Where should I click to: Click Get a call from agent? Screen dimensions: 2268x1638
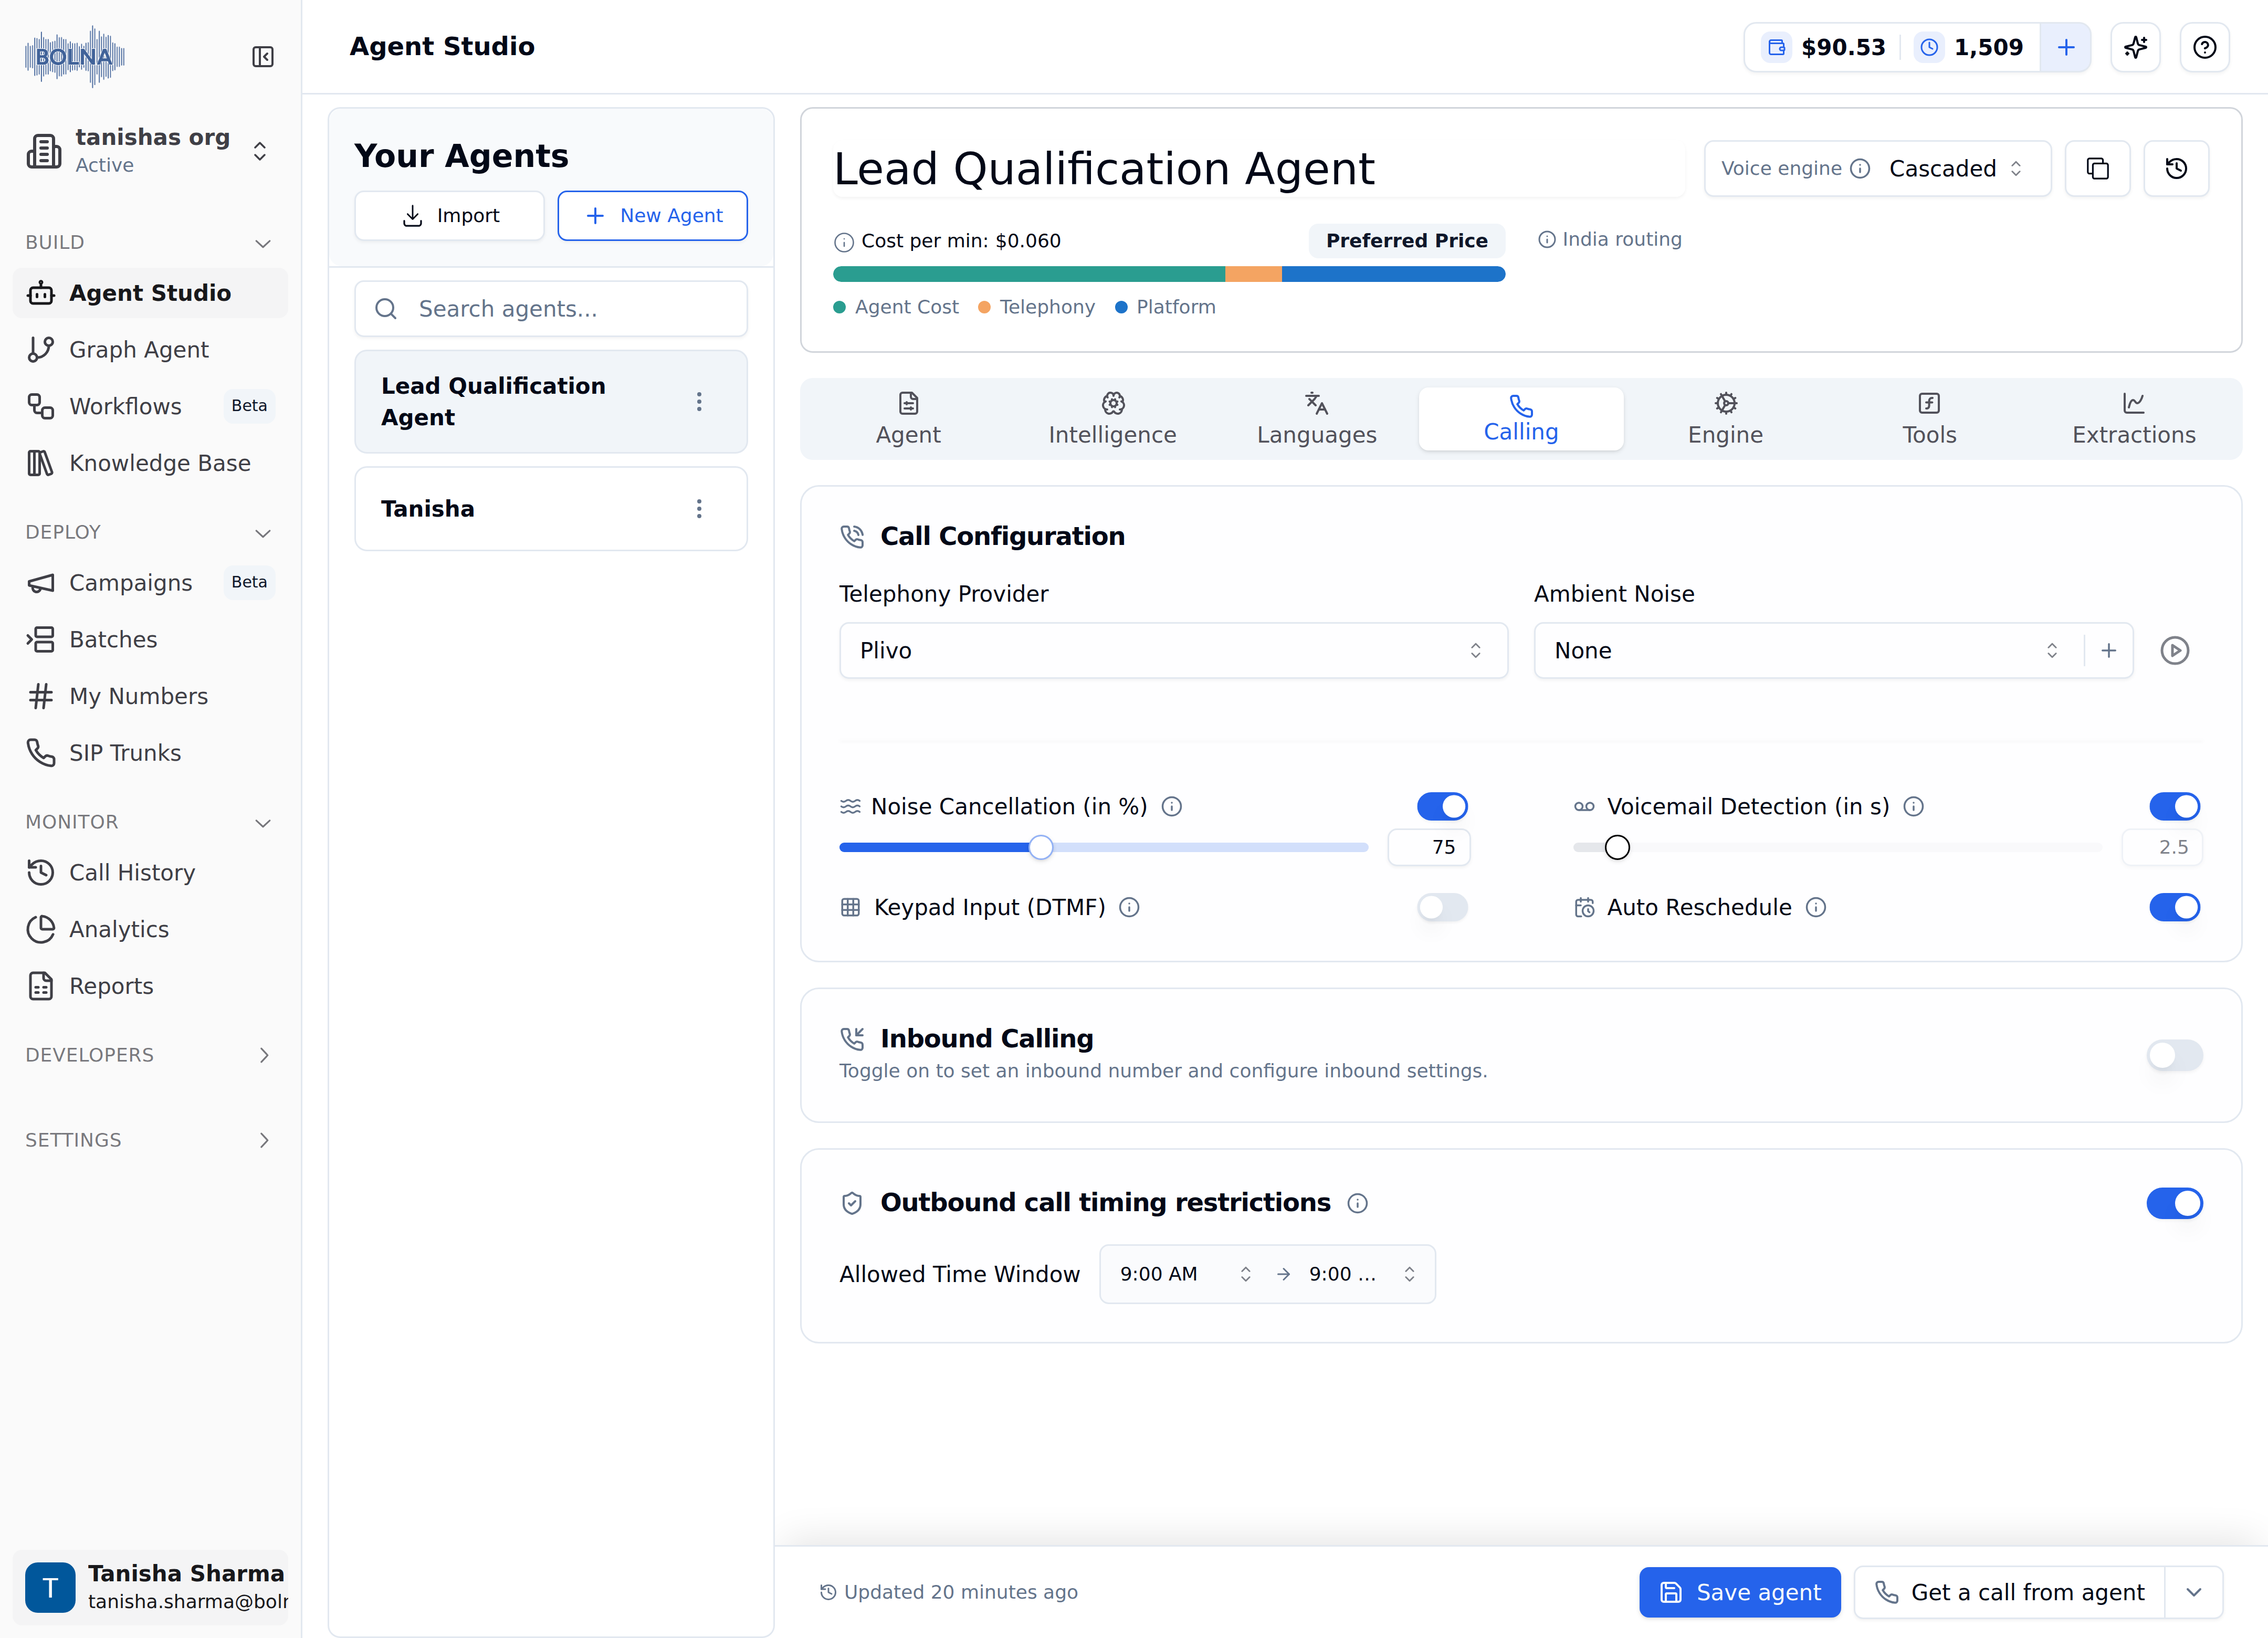(2010, 1593)
